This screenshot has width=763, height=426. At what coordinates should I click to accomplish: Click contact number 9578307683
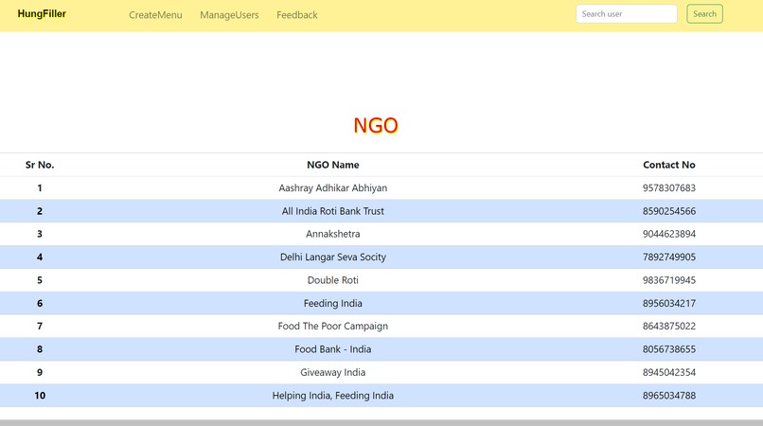coord(669,188)
